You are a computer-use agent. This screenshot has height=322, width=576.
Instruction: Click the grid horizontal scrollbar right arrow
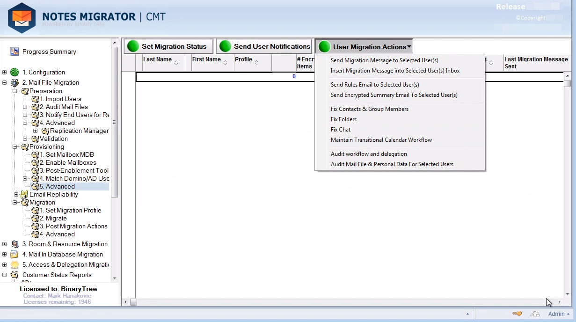coord(559,302)
